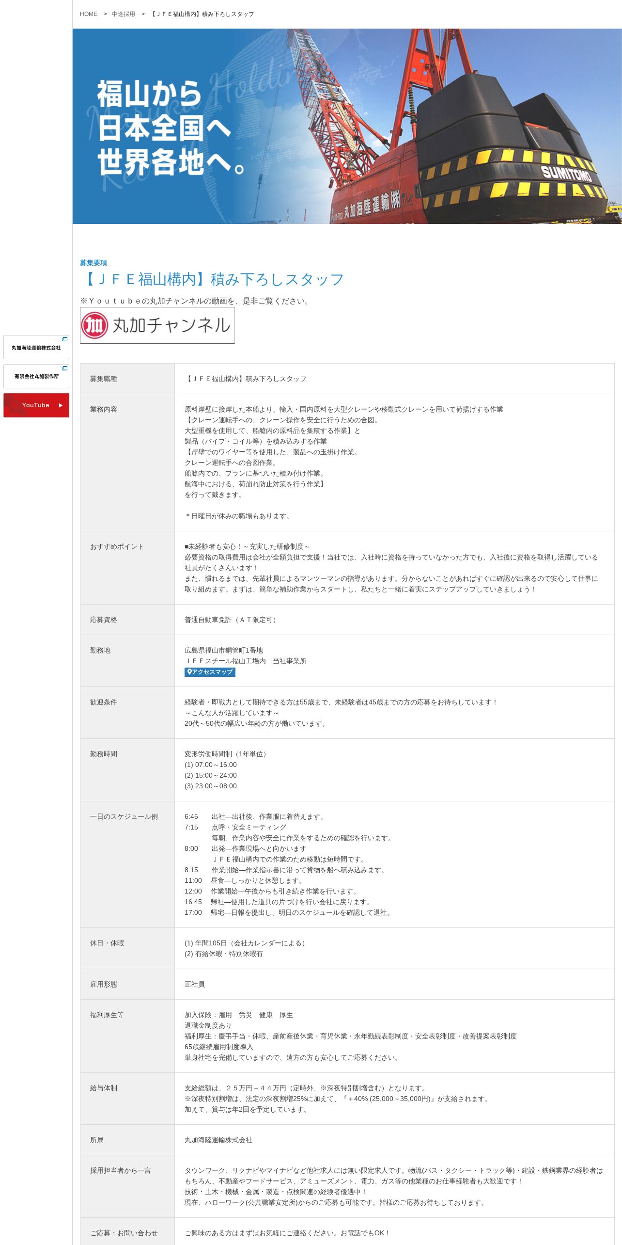Click the text 普通自動車免許（ＡＴ限定可）

point(232,620)
